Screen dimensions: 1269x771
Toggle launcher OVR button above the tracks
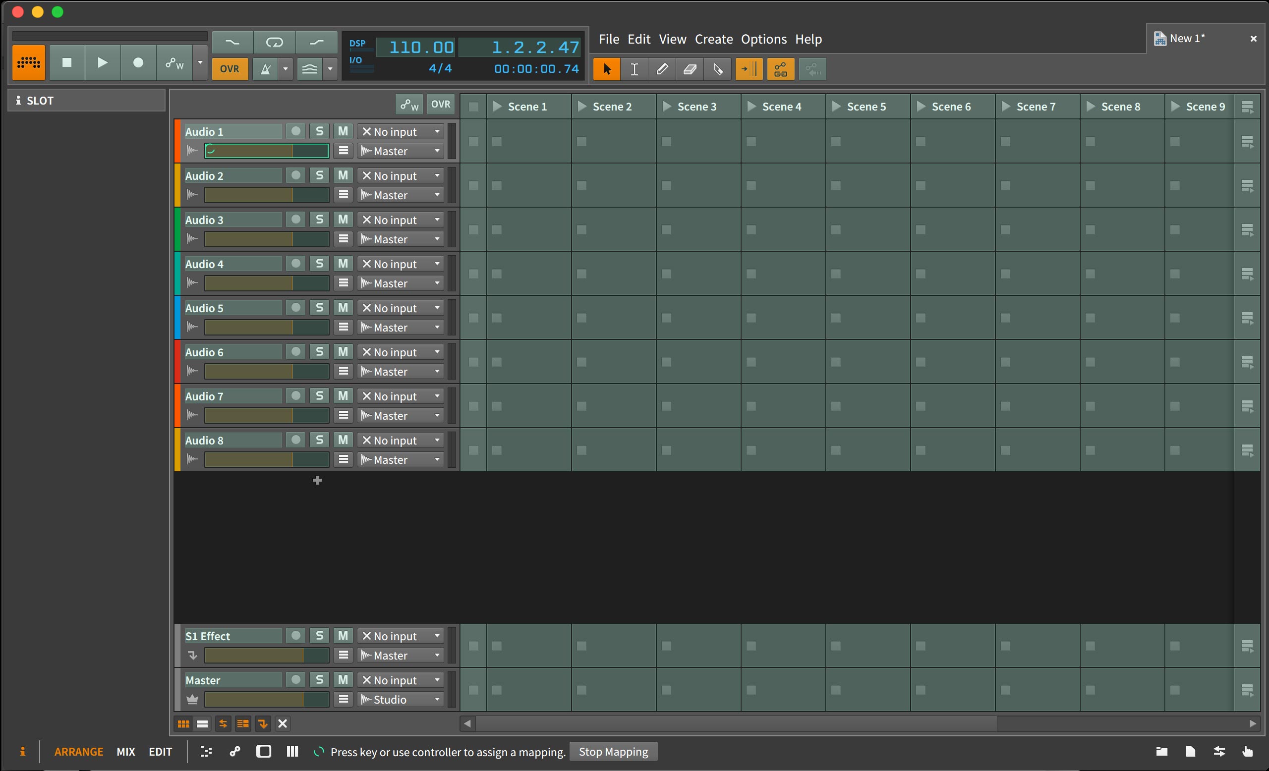point(440,105)
